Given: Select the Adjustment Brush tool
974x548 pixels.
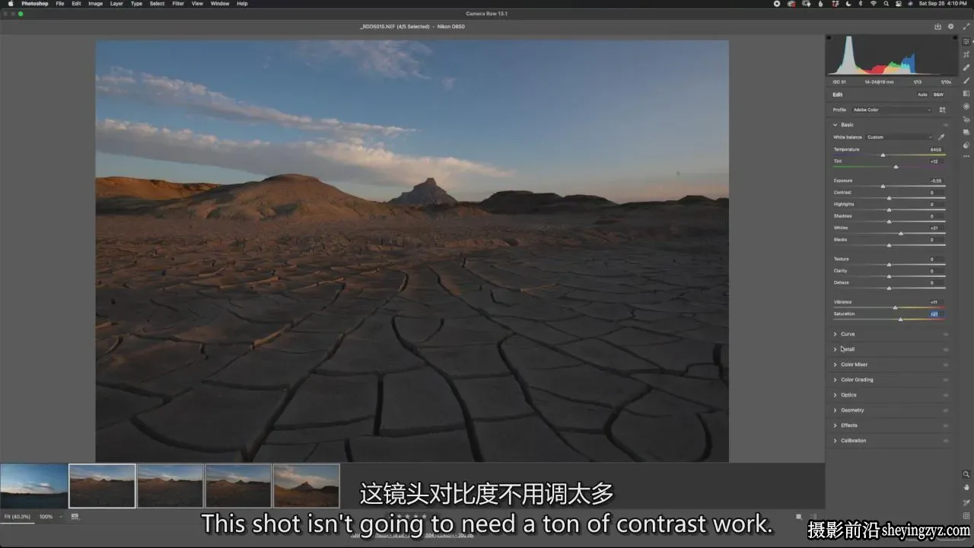Looking at the screenshot, I should [966, 80].
